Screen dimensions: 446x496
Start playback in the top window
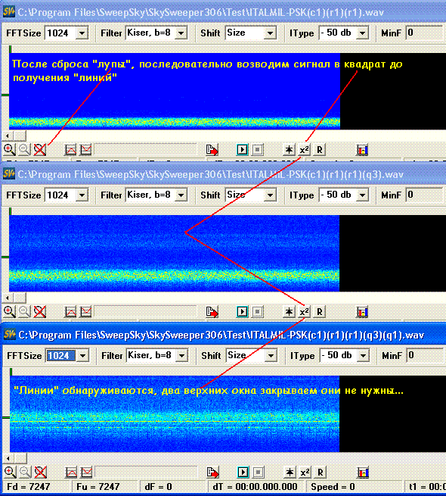click(x=242, y=150)
